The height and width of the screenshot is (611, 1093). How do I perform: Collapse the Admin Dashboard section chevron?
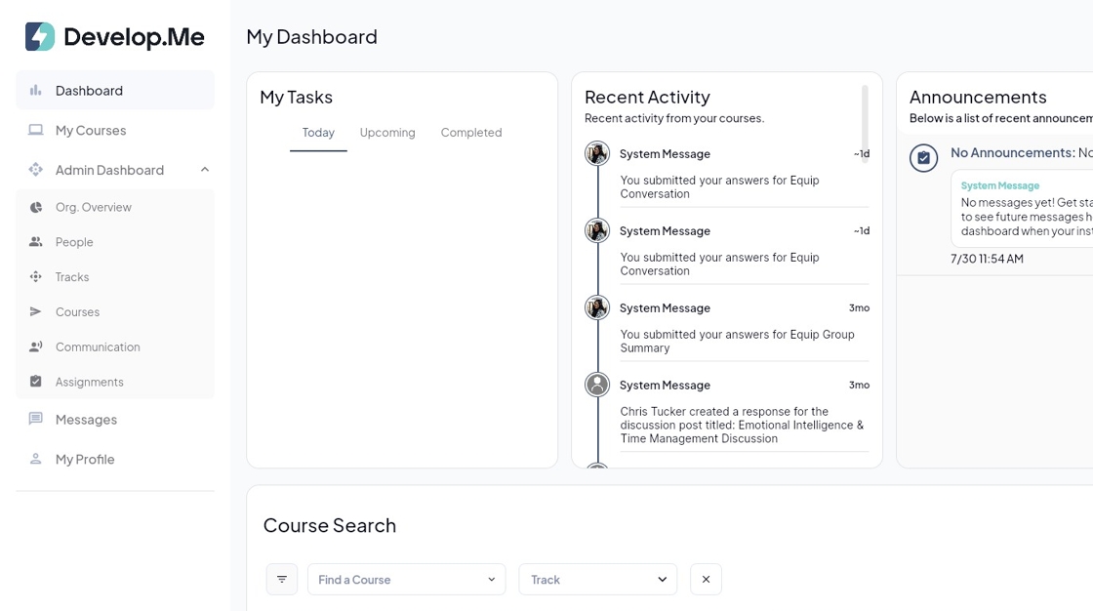[205, 170]
